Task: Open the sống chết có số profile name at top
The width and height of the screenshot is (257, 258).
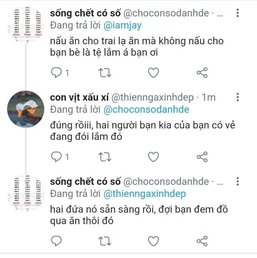Action: (x=85, y=13)
